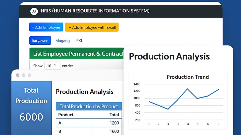Image resolution: width=241 pixels, height=135 pixels.
Task: Click the 1600 value in row B
Action: pyautogui.click(x=114, y=131)
